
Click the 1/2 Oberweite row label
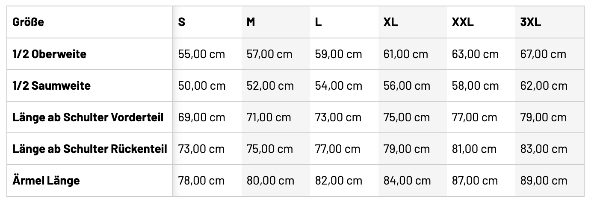(x=49, y=54)
